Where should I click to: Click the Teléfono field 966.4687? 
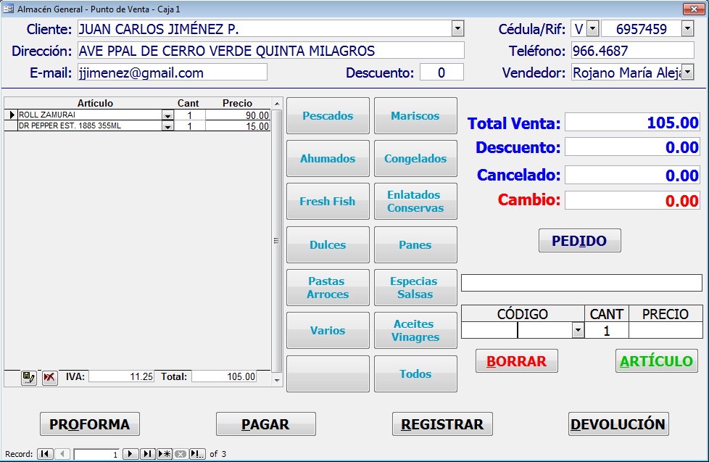[x=633, y=50]
